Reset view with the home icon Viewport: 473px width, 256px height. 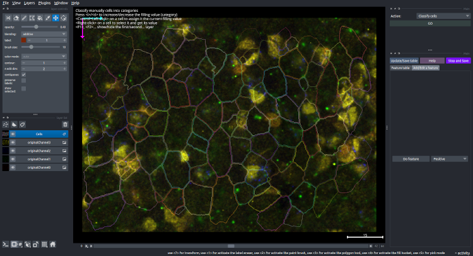[x=53, y=243]
